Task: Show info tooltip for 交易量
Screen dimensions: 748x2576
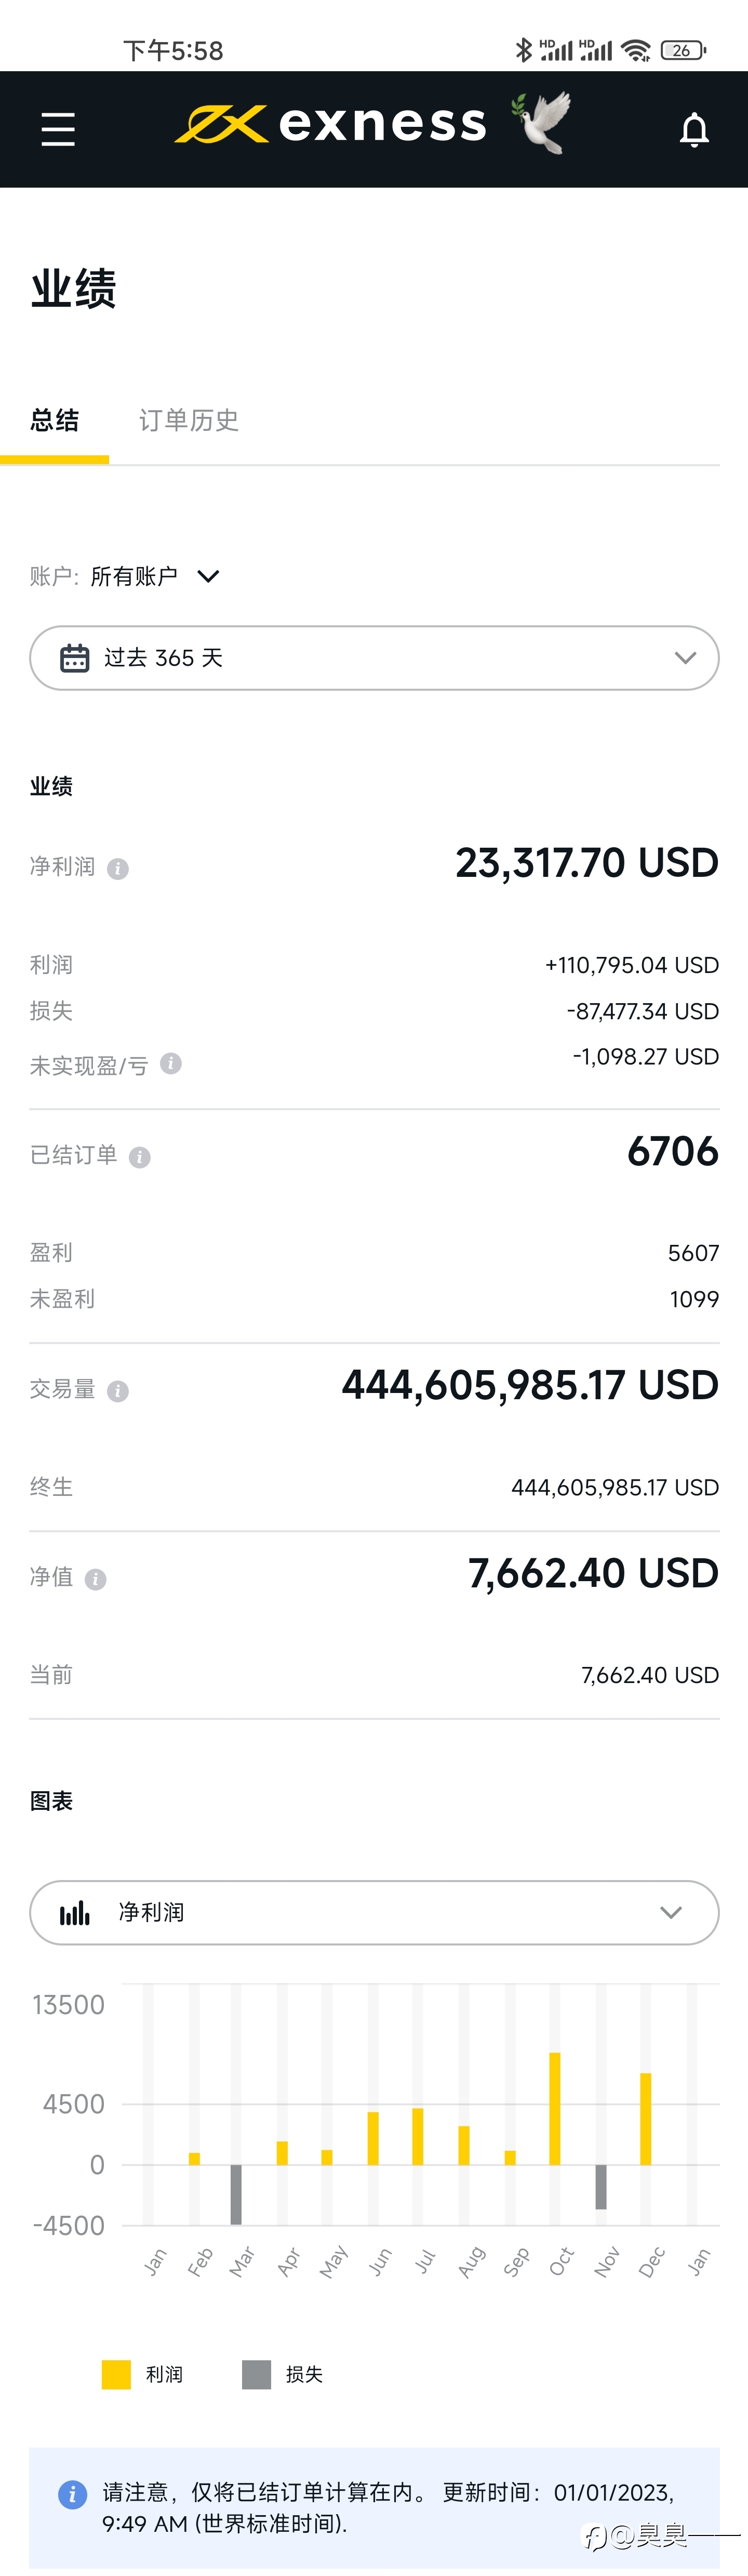Action: pos(118,1391)
